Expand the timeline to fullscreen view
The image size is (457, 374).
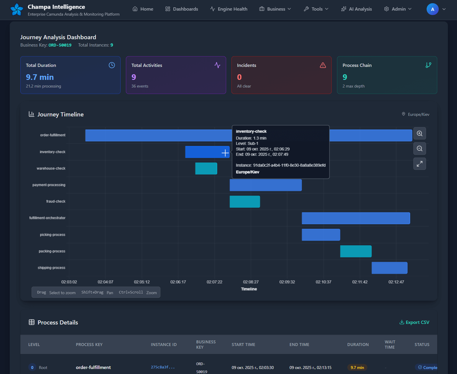(x=419, y=164)
